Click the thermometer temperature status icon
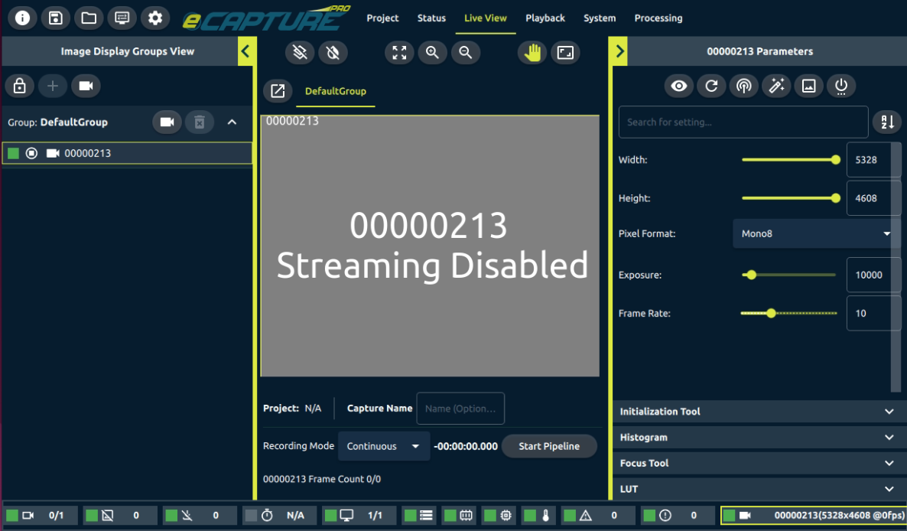The height and width of the screenshot is (531, 907). tap(539, 516)
